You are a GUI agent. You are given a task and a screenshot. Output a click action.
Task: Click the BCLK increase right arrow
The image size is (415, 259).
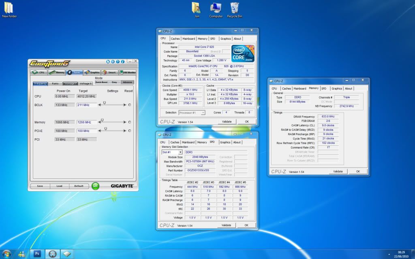[x=125, y=105]
